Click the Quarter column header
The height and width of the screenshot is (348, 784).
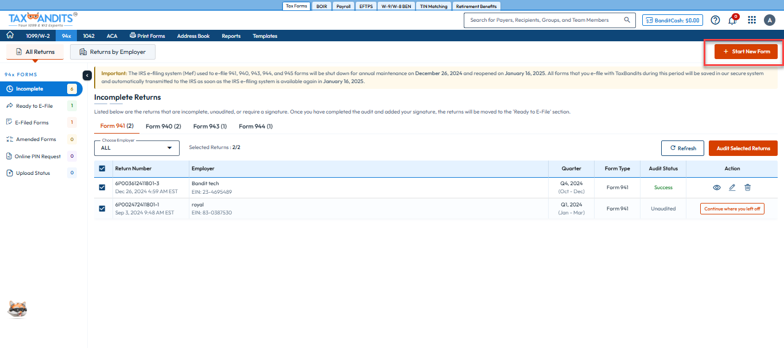(x=571, y=169)
